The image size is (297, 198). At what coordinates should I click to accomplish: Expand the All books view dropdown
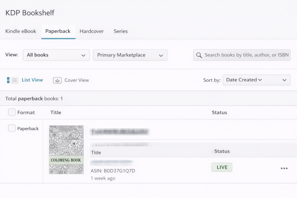56,55
